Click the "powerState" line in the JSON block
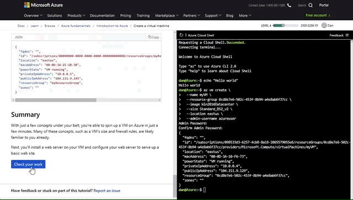The width and height of the screenshot is (353, 200). click(43, 69)
